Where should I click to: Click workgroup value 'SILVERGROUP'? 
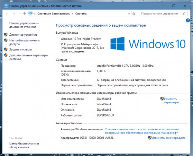(106, 115)
